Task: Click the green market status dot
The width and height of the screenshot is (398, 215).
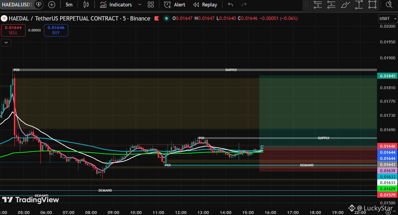Action: tap(166, 18)
